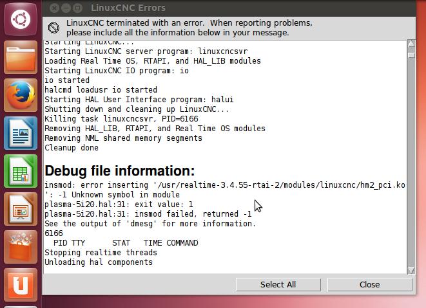Click the Close button of the error dialog
The image size is (426, 308).
pyautogui.click(x=370, y=285)
